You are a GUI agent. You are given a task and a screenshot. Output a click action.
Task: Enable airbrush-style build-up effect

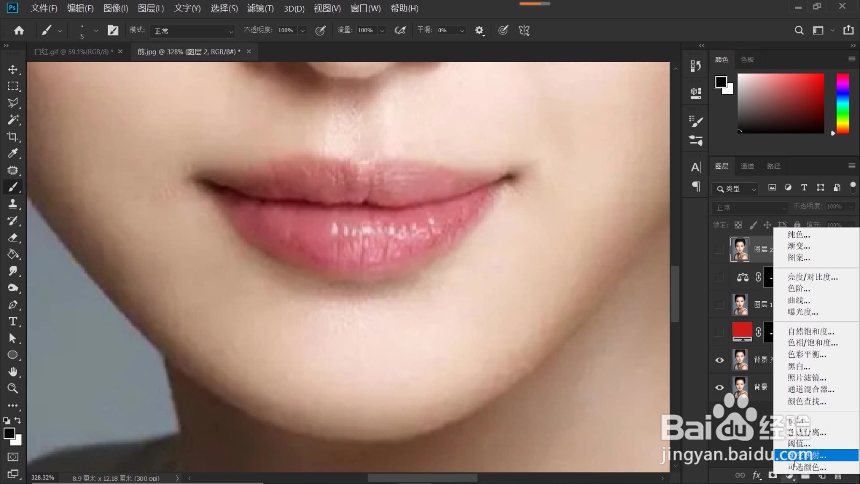tap(400, 31)
